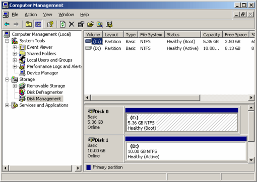
Task: Click the Removable Storage icon
Action: click(x=22, y=86)
